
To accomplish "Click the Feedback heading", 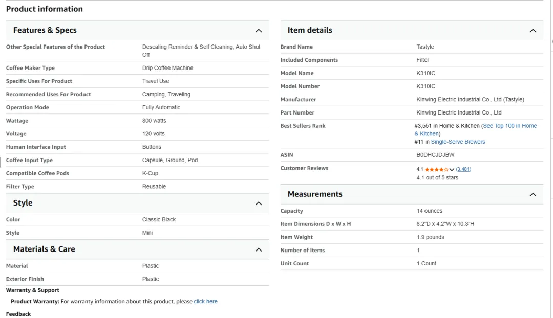I will click(x=18, y=314).
